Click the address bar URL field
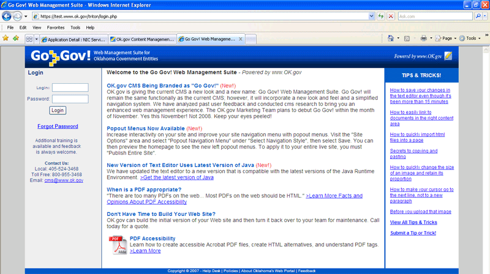The image size is (490, 274). click(200, 17)
